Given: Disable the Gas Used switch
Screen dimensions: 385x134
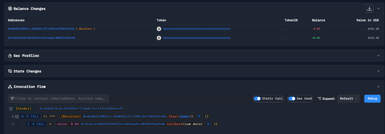Looking at the screenshot, I should pyautogui.click(x=292, y=99).
